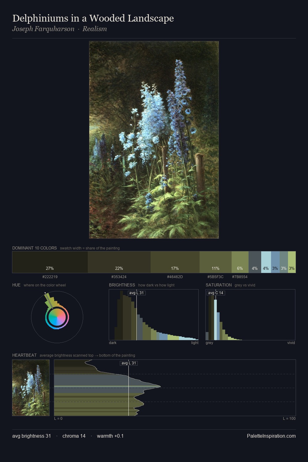Screen dimensions: 308x462
Task: Select the 22% swatch #353424
Action: click(119, 262)
